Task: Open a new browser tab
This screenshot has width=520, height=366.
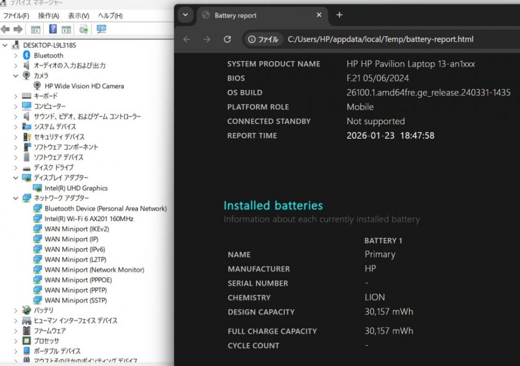Action: 340,15
